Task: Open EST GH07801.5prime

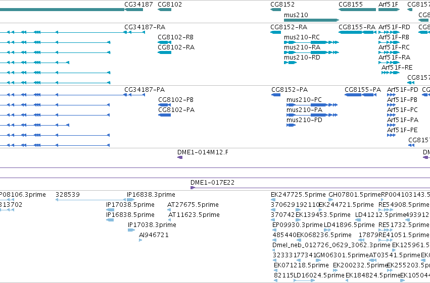Action: (x=355, y=195)
